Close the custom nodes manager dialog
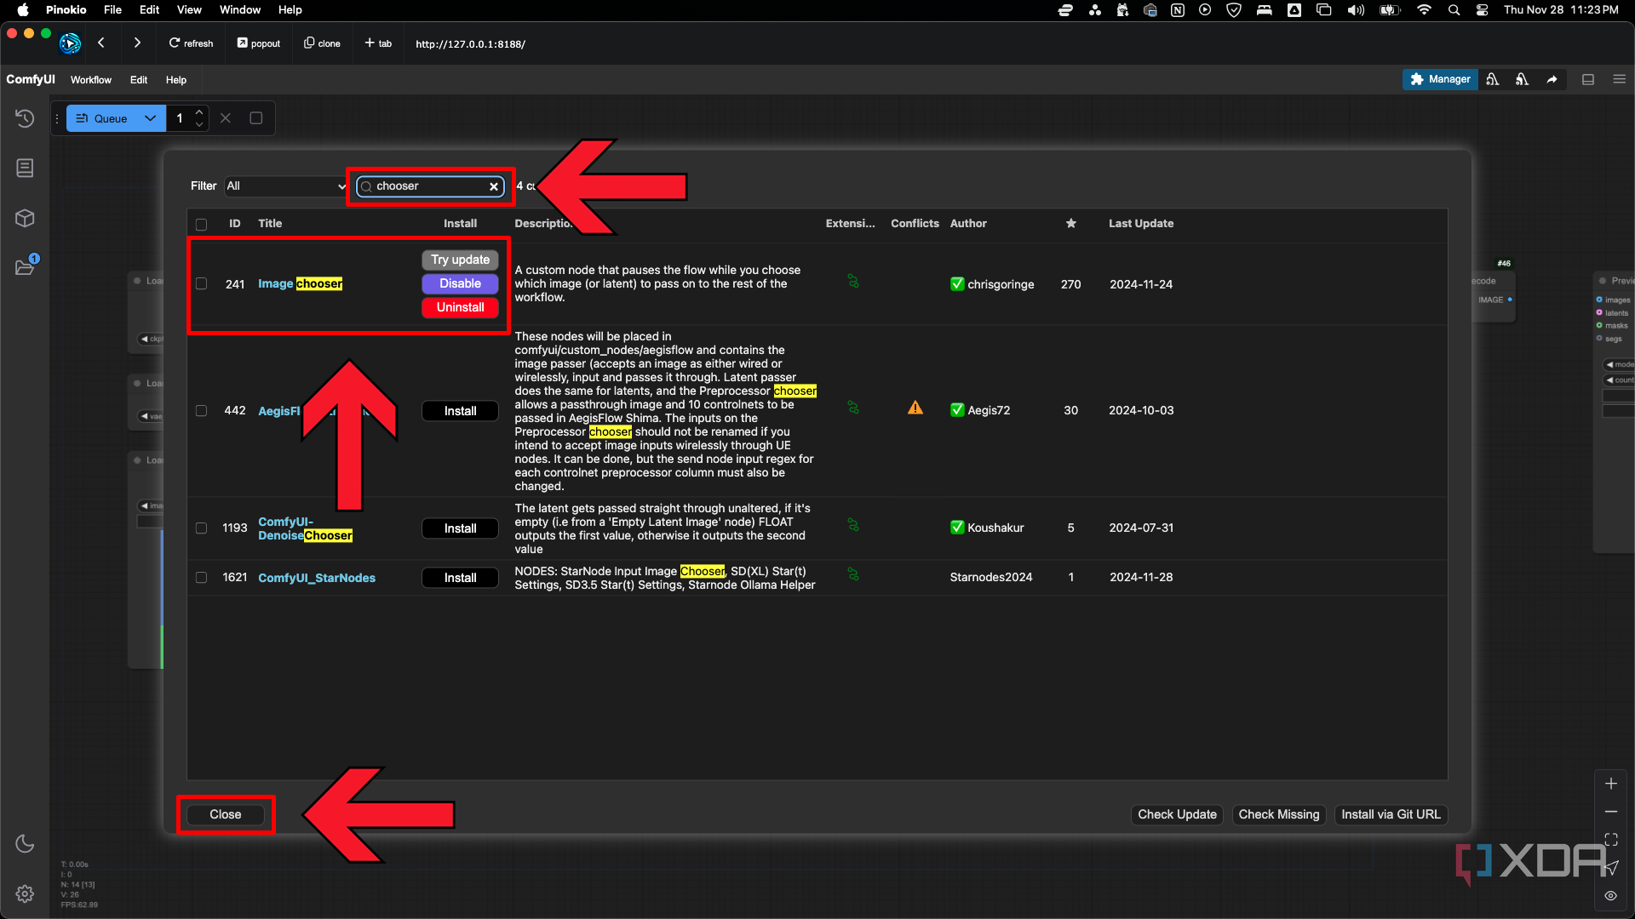This screenshot has height=919, width=1635. (226, 814)
